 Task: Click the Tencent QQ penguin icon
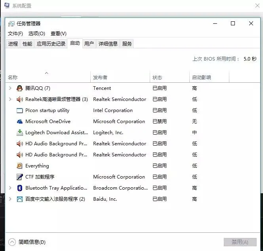click(x=20, y=88)
